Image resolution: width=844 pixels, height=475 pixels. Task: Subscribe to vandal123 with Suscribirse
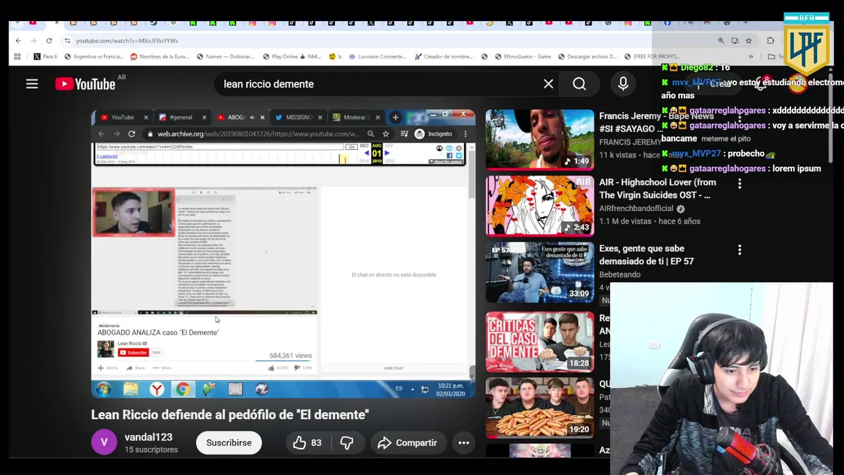coord(229,443)
